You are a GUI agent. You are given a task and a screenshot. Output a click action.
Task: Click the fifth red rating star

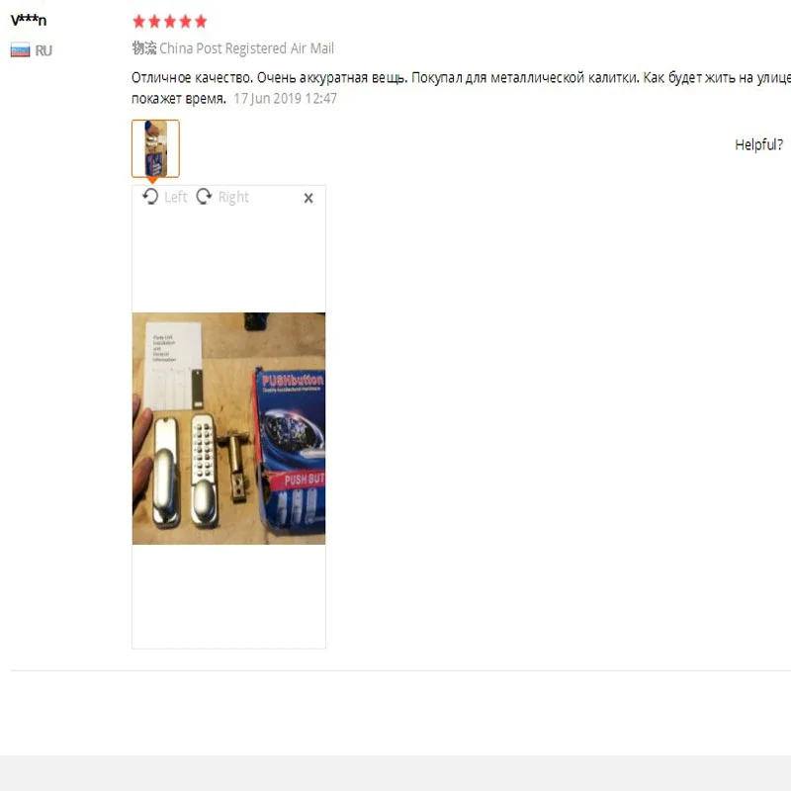[x=201, y=21]
